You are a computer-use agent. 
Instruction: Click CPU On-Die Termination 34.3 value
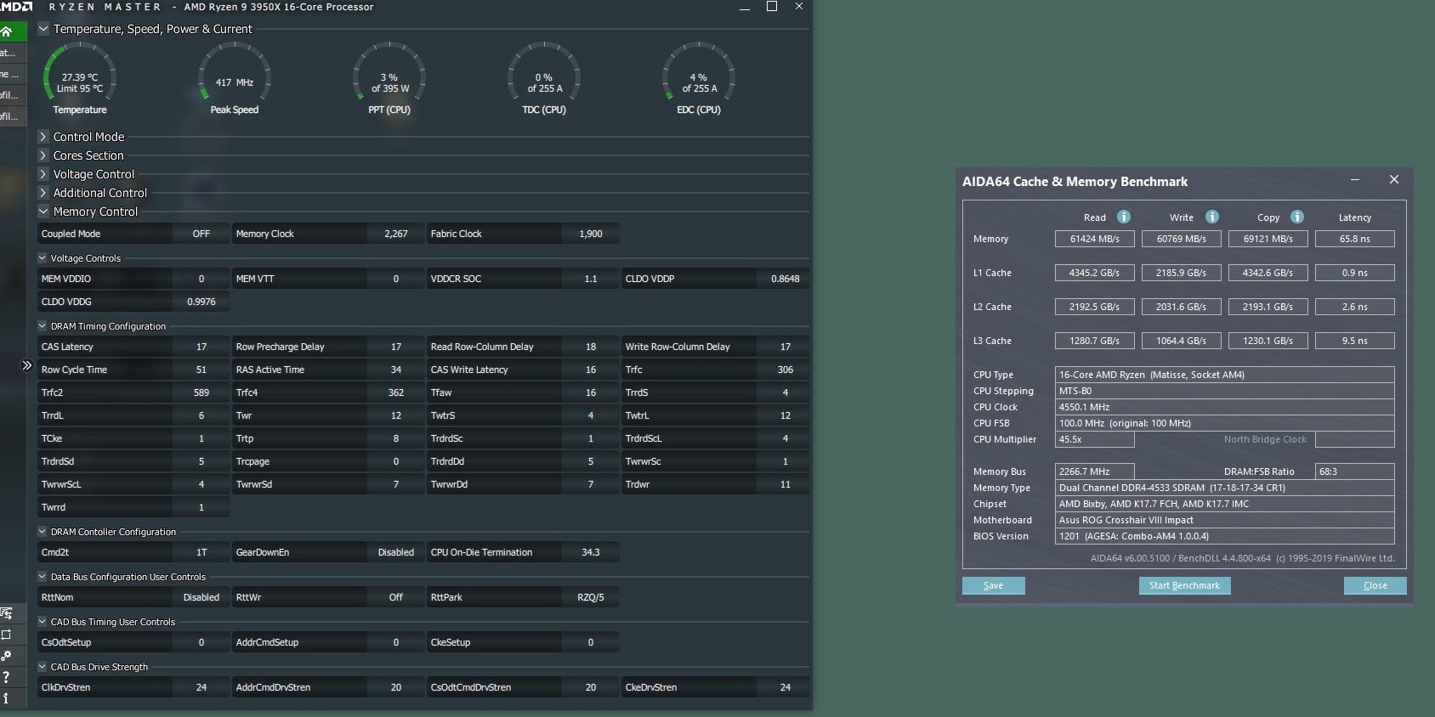[x=591, y=552]
